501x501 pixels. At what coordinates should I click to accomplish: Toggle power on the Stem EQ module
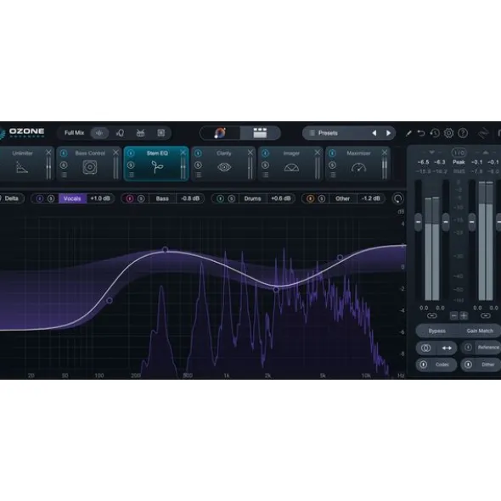point(131,153)
